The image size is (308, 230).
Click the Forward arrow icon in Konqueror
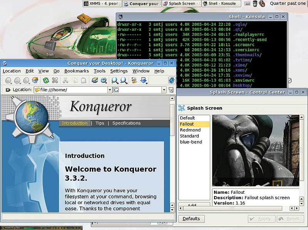pyautogui.click(x=26, y=80)
